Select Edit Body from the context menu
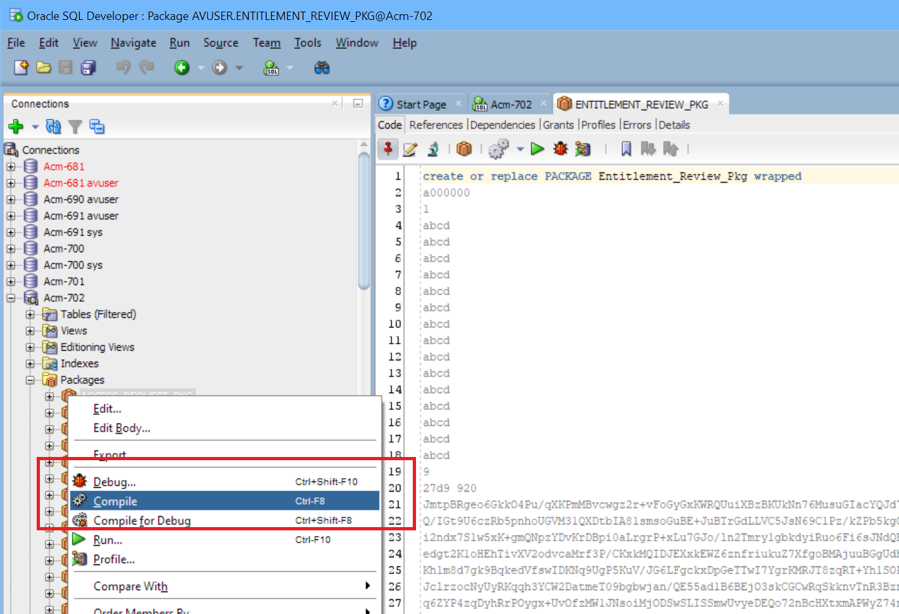899x614 pixels. click(x=121, y=427)
